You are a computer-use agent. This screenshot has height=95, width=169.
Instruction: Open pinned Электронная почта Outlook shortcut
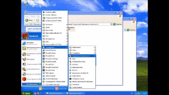pos(31,48)
